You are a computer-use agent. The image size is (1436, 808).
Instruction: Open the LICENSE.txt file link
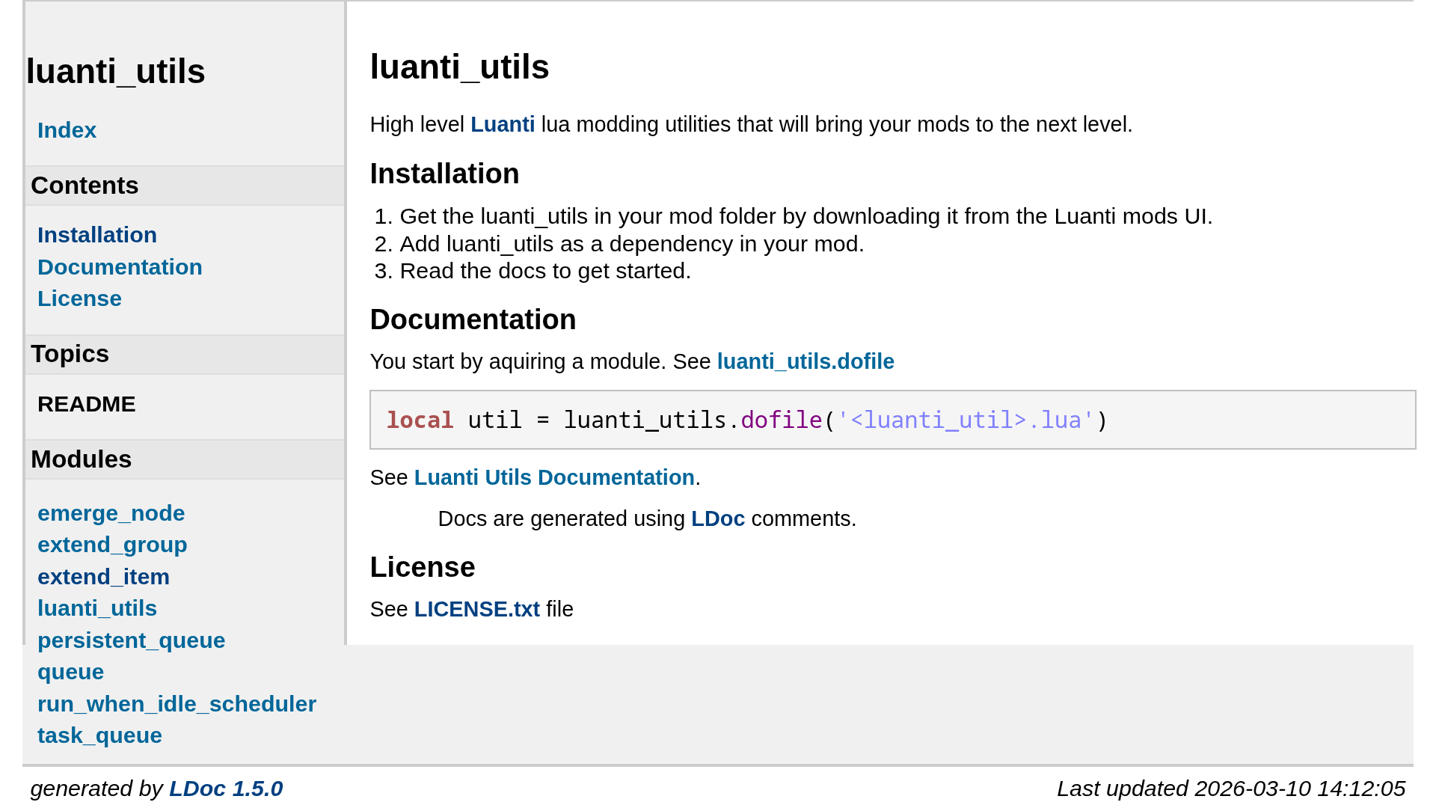tap(476, 609)
